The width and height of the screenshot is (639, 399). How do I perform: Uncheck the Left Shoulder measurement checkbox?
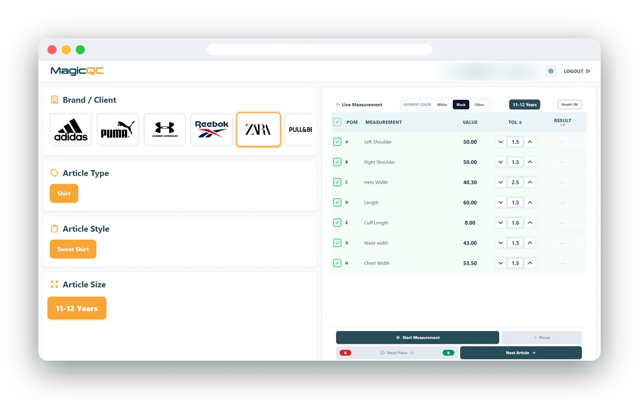pyautogui.click(x=337, y=142)
